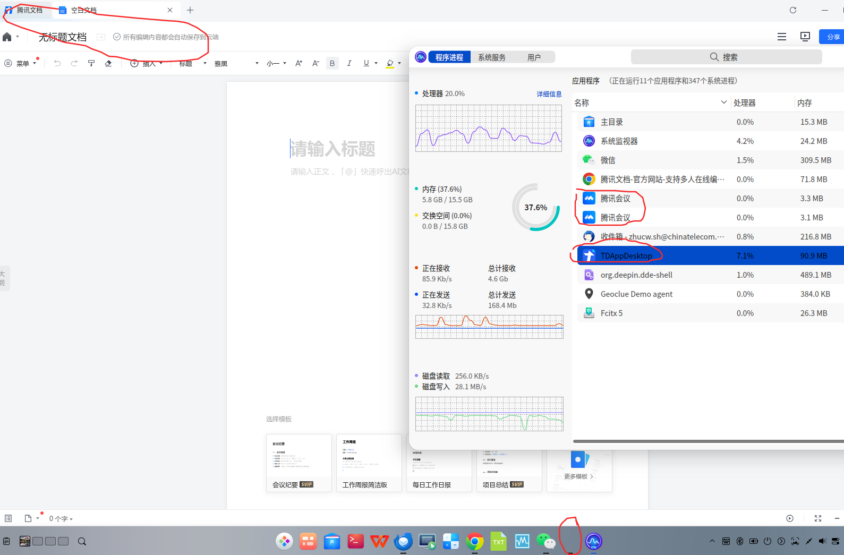Click the clear formatting eraser icon

(x=108, y=63)
